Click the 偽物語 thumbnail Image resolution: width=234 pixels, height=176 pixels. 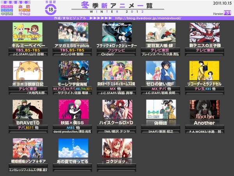click(x=161, y=109)
